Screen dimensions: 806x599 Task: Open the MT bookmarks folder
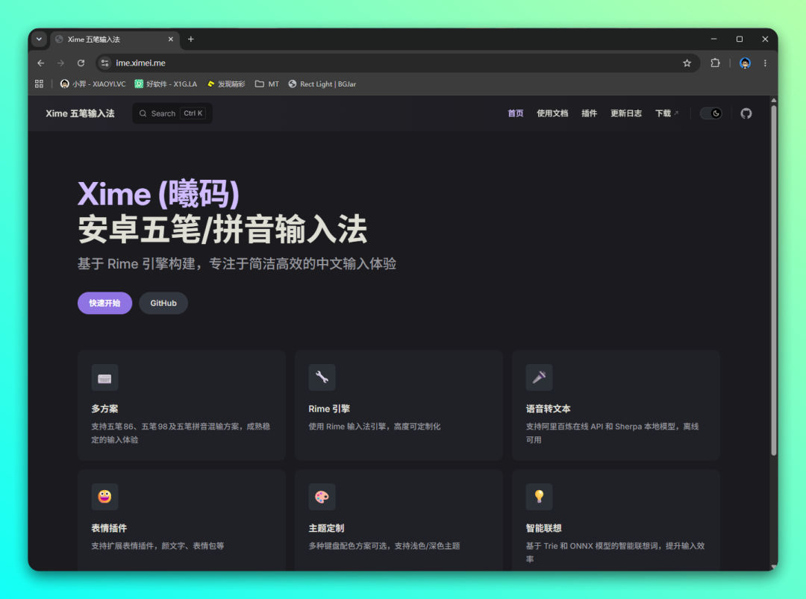tap(267, 84)
